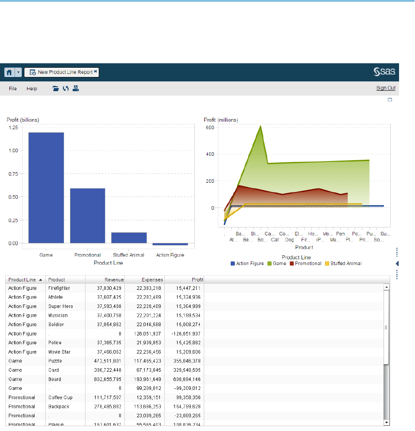This screenshot has width=415, height=431.
Task: Select the New Product Line Report tab
Action: click(x=62, y=72)
